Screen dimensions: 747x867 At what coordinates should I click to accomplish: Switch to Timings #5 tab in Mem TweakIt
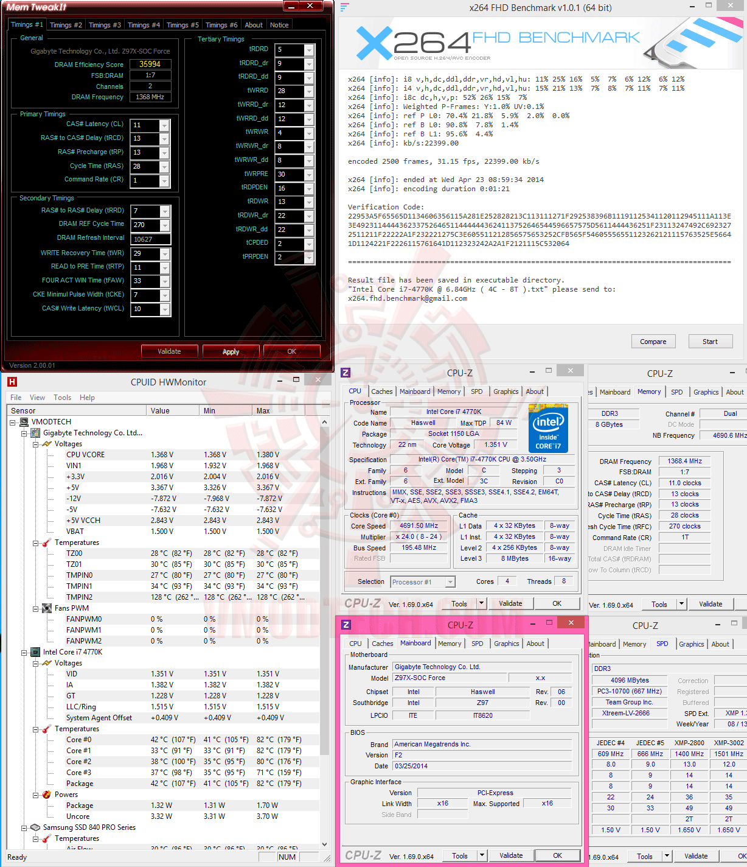click(x=182, y=25)
